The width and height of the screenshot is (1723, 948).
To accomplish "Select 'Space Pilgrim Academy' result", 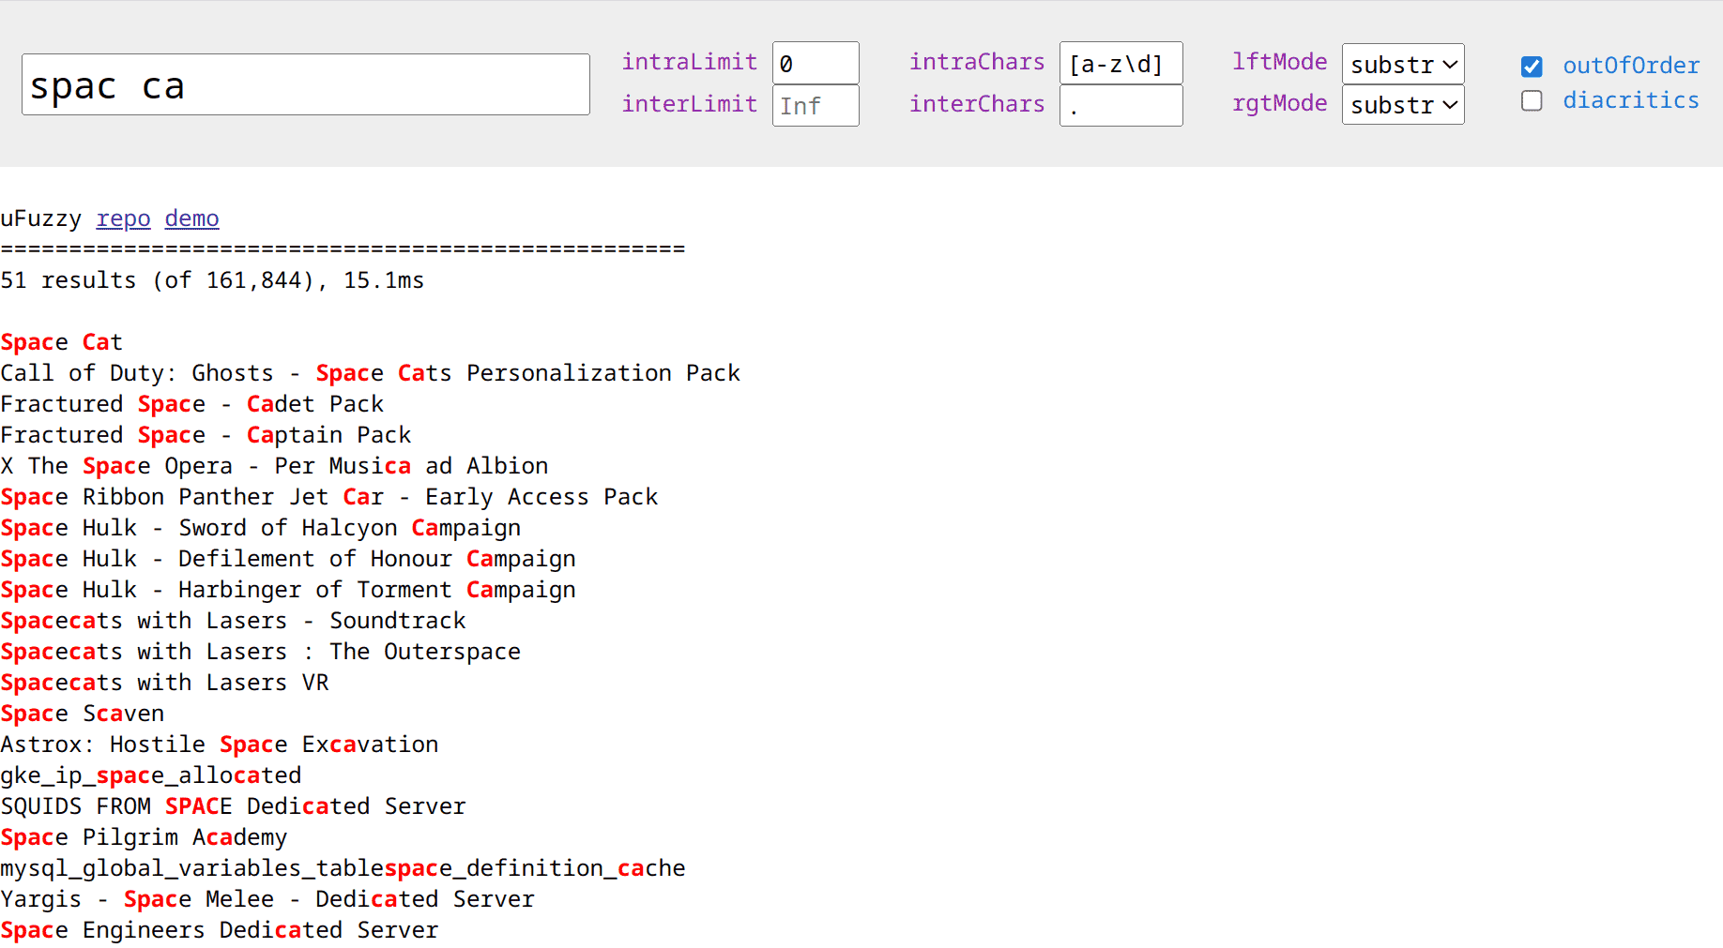I will click(x=145, y=837).
